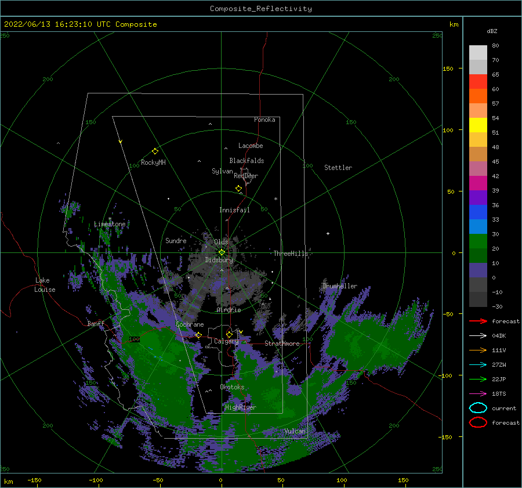Click the white 04DK arrow icon

coord(478,336)
